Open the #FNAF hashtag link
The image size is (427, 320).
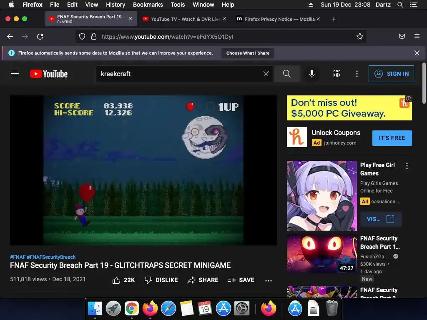(18, 257)
